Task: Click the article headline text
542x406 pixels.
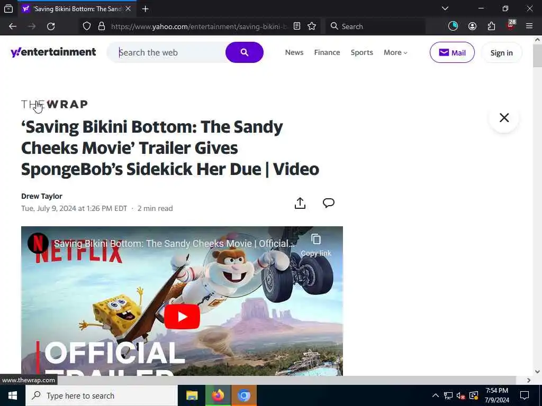Action: pyautogui.click(x=170, y=148)
